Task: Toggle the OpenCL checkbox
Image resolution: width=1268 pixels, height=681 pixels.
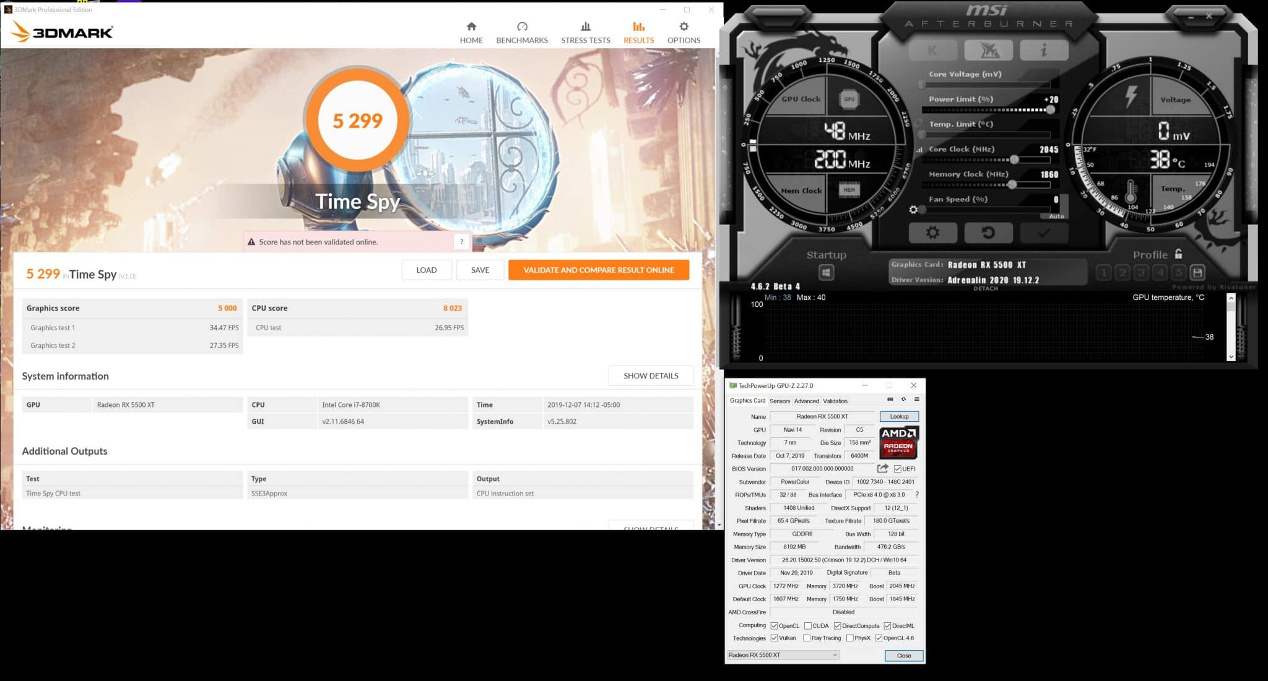Action: click(x=774, y=626)
